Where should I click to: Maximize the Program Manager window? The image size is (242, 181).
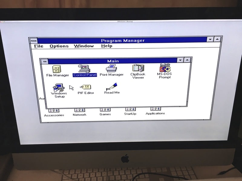coord(217,39)
